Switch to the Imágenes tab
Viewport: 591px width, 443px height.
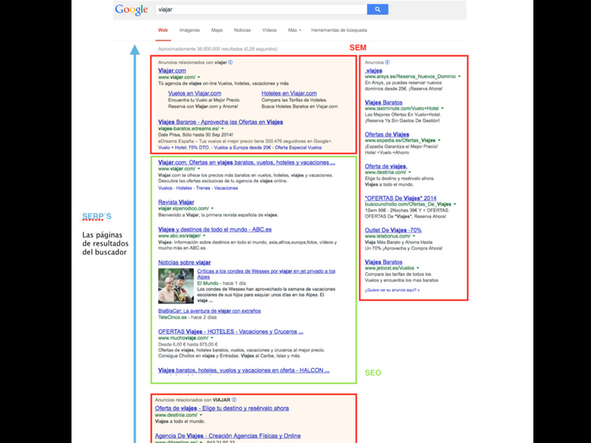[x=189, y=30]
